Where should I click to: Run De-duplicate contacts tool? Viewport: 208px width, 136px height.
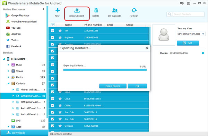point(114,13)
